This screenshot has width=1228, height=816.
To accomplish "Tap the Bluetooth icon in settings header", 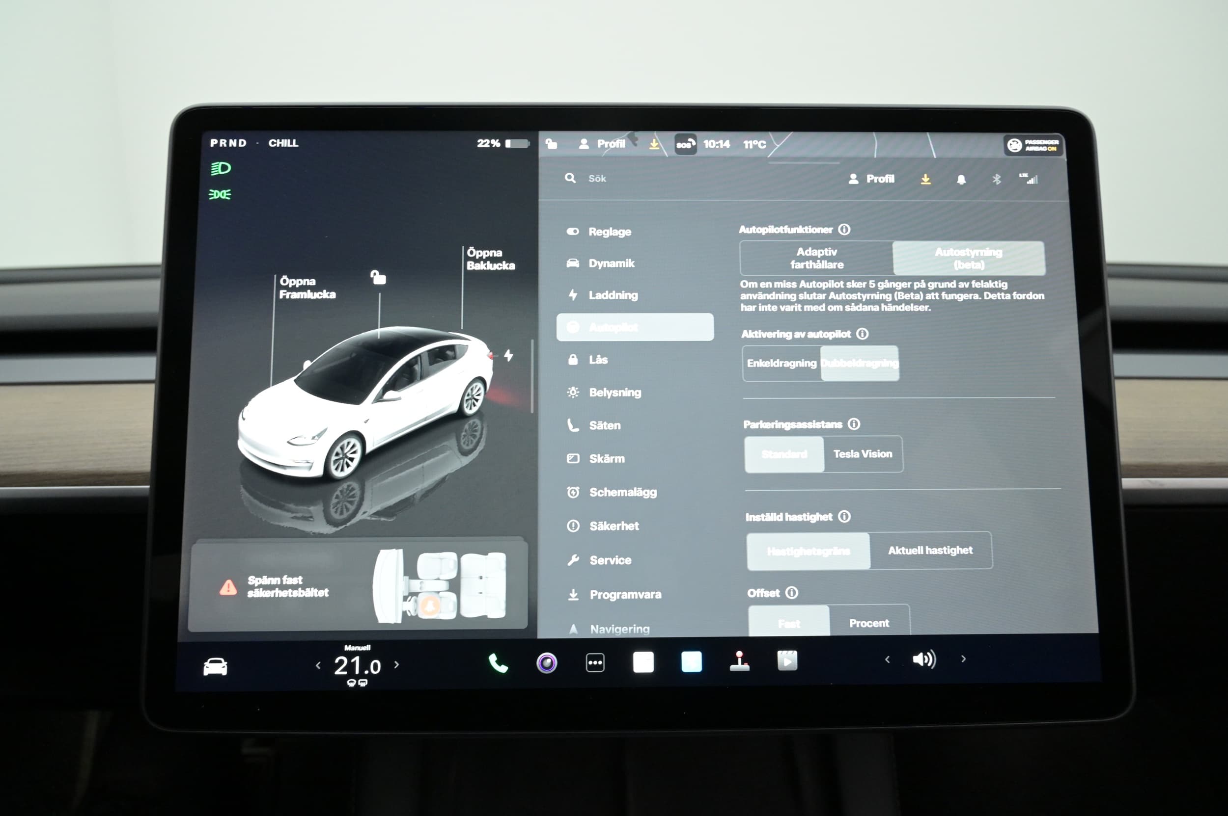I will 996,180.
